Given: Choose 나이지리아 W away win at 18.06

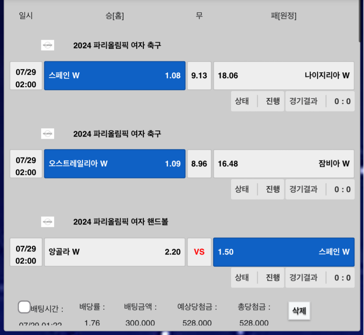Looking at the screenshot, I should pos(283,75).
